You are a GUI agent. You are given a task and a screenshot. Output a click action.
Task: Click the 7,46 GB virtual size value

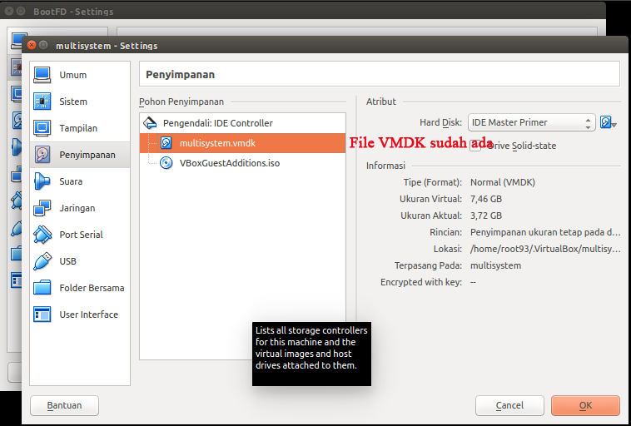pyautogui.click(x=486, y=199)
